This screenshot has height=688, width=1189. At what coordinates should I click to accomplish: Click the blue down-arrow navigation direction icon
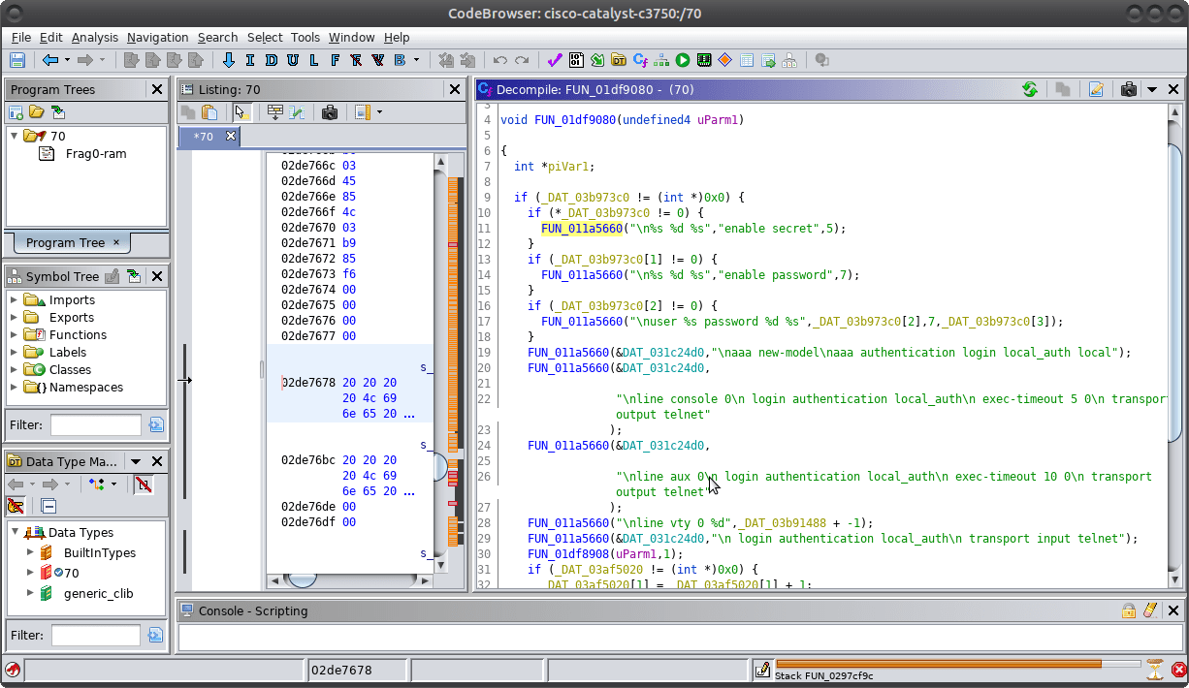(229, 60)
